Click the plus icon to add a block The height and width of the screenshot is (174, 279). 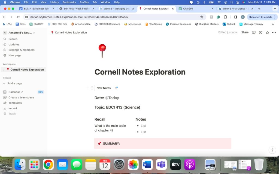pos(88,88)
